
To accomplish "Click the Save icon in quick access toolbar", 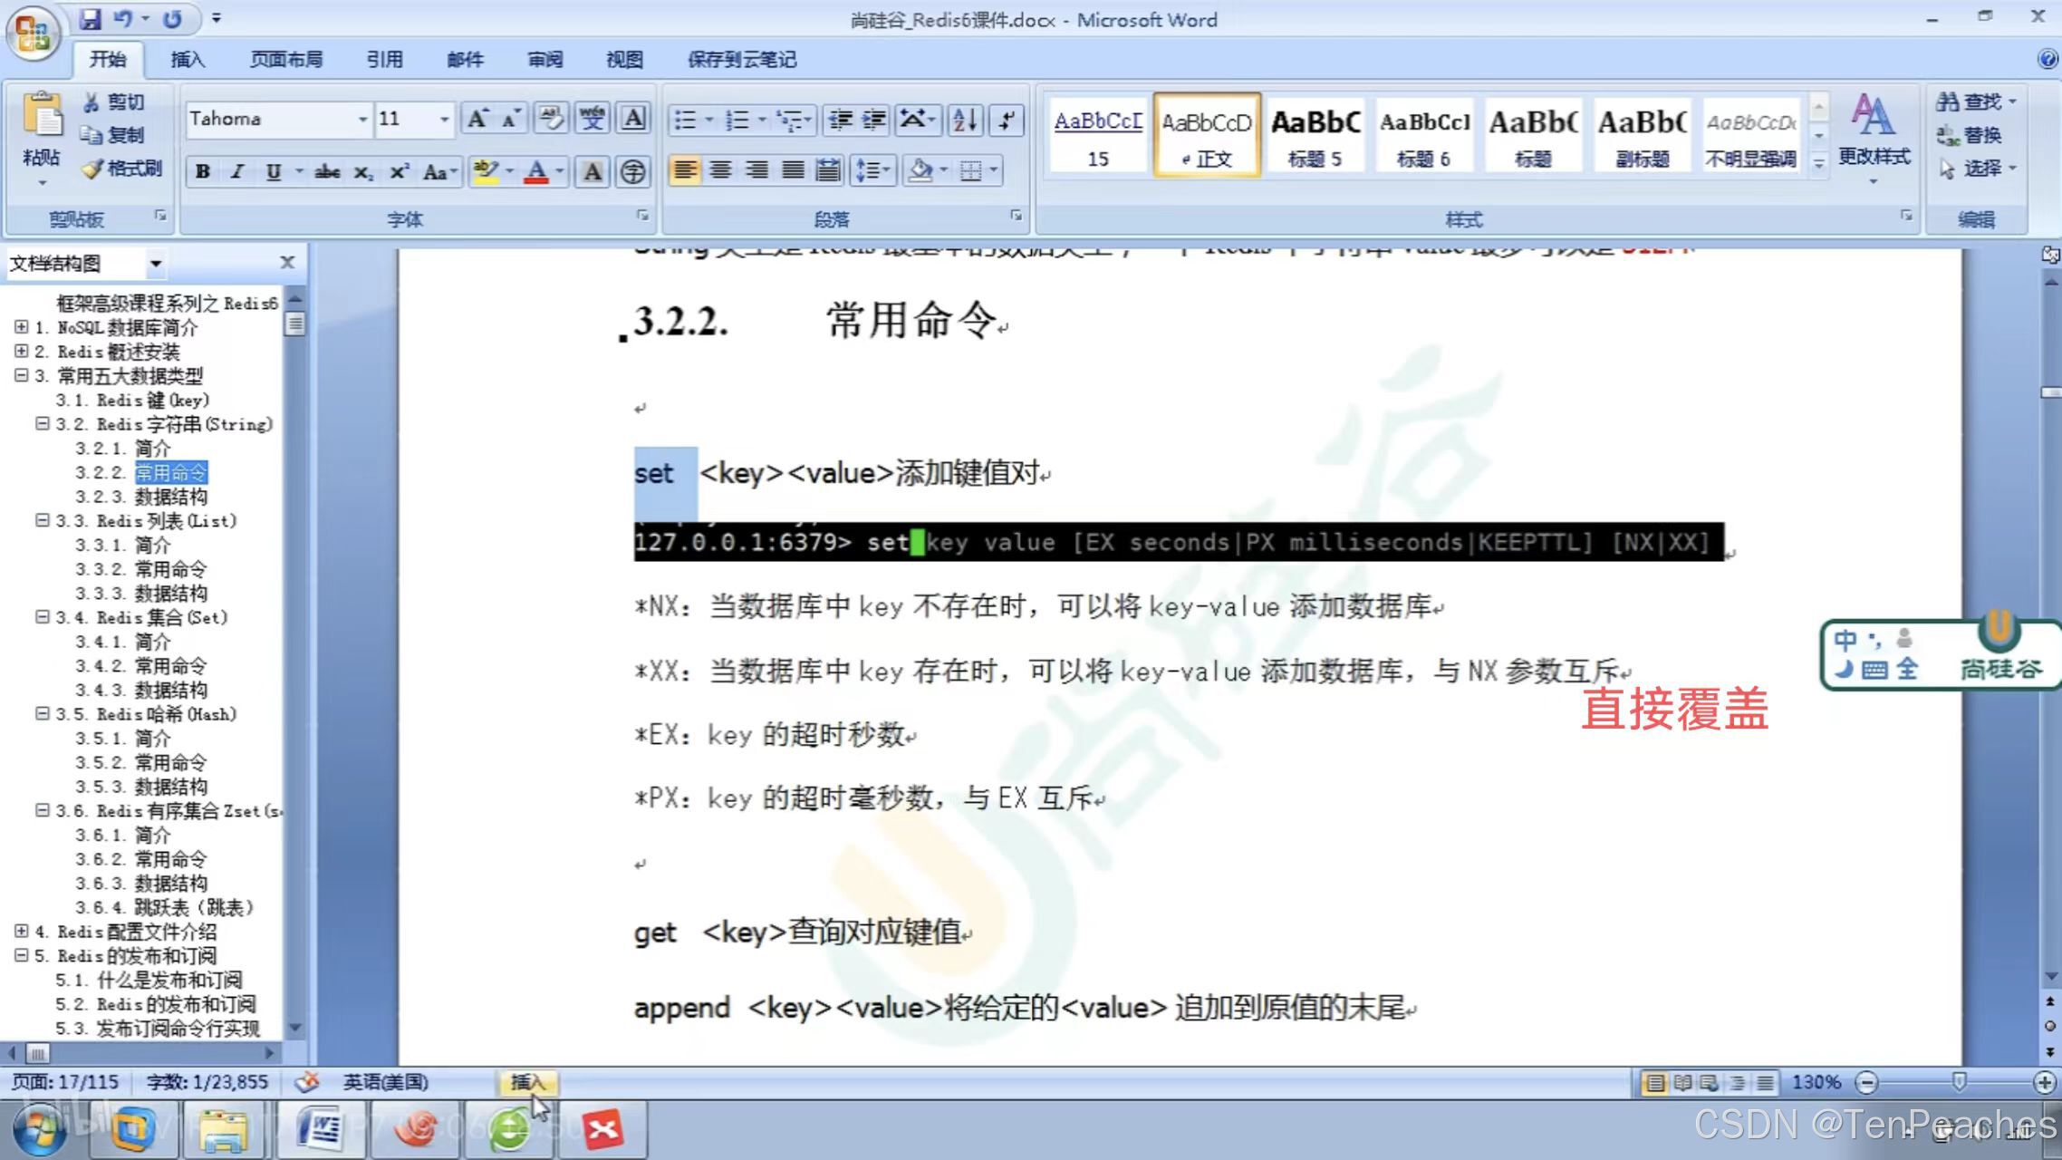I will click(90, 18).
